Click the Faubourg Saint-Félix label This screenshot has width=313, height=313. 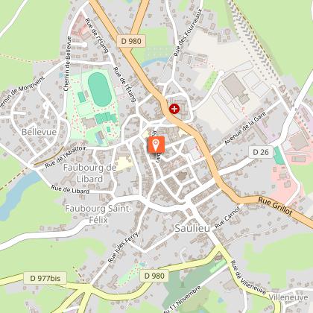coord(98,214)
